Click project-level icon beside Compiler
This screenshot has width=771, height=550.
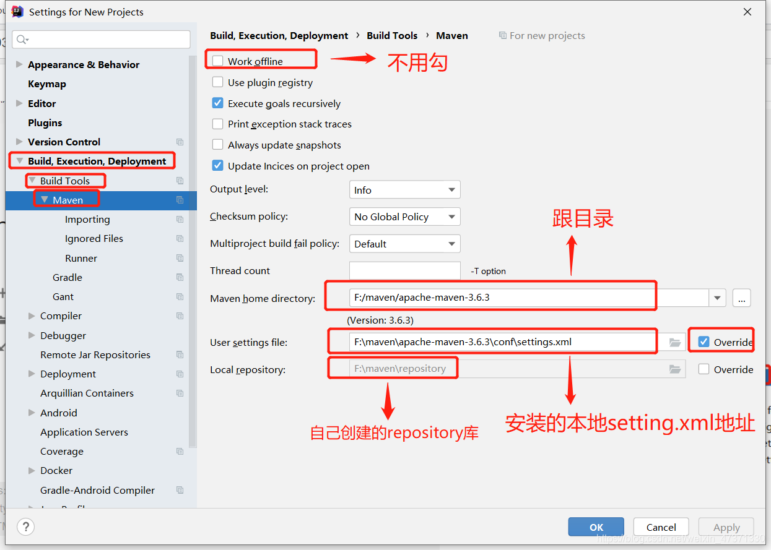pyautogui.click(x=180, y=316)
